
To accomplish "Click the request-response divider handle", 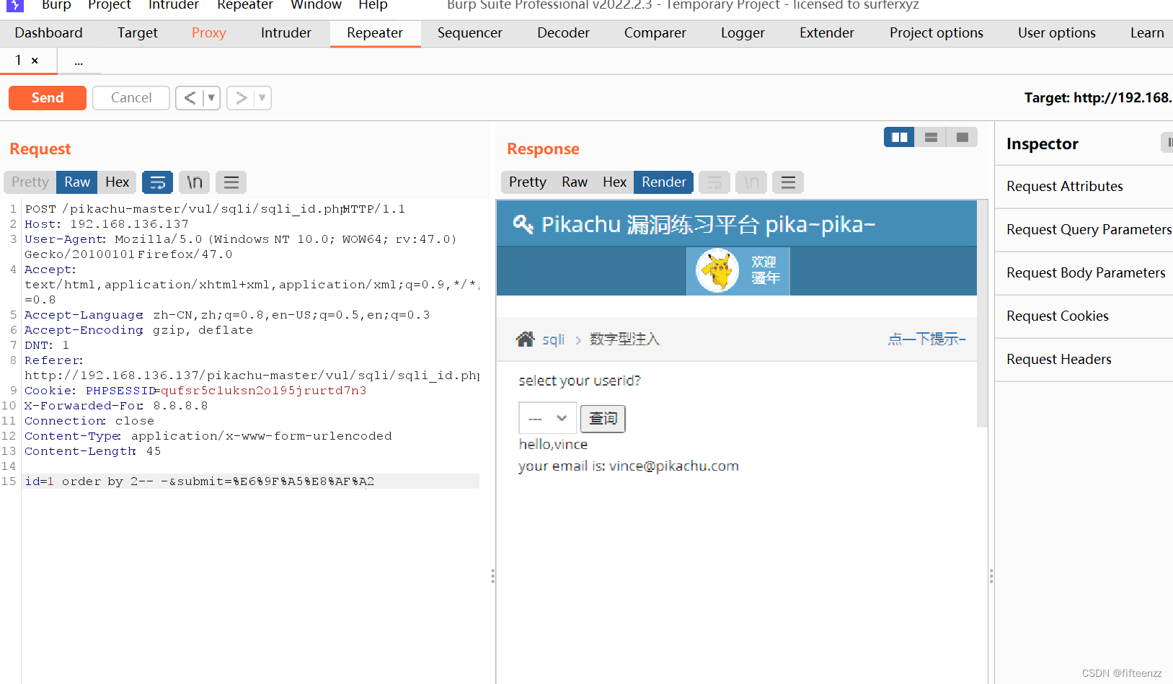I will (492, 576).
